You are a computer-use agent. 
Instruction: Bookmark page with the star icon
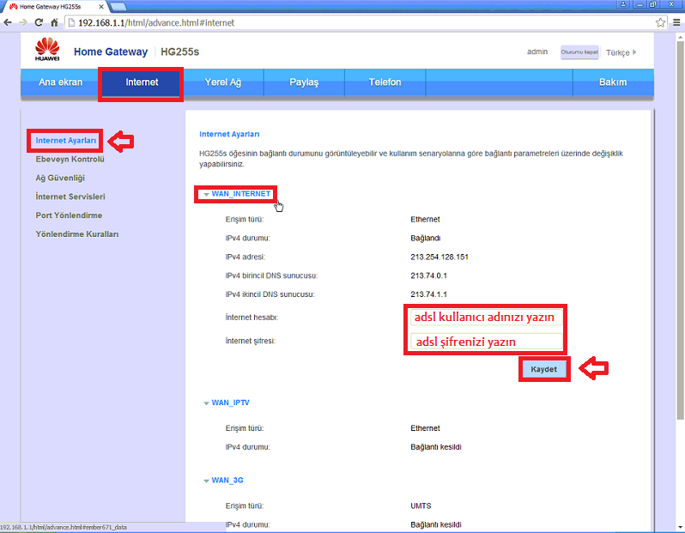[x=660, y=22]
